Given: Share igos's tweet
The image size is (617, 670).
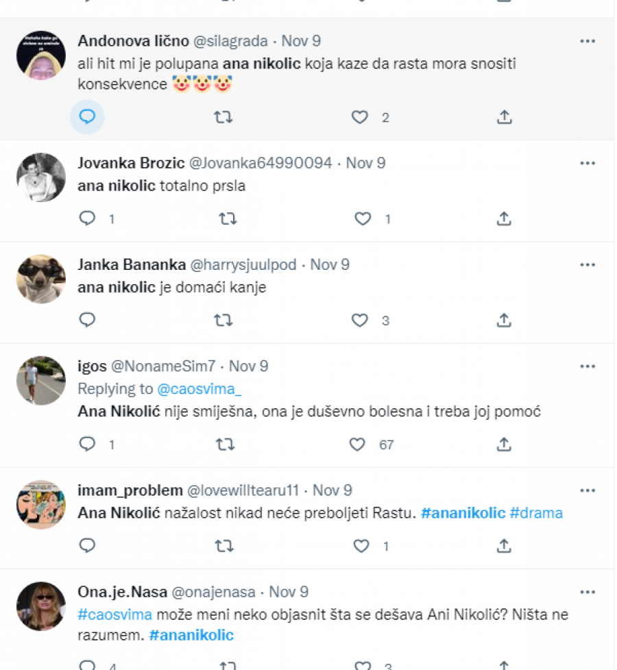Looking at the screenshot, I should (504, 445).
